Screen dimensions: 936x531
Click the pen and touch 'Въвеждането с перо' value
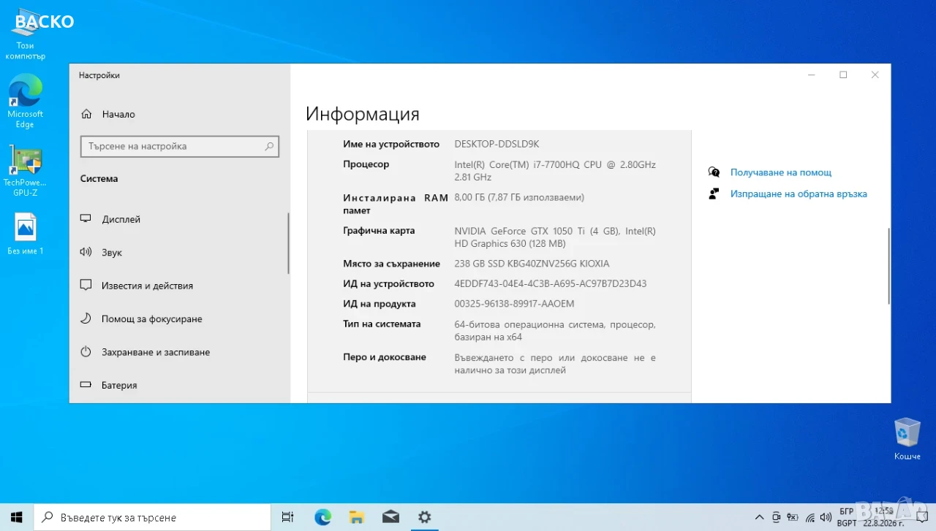point(555,364)
